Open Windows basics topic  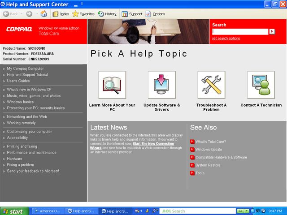click(x=20, y=102)
